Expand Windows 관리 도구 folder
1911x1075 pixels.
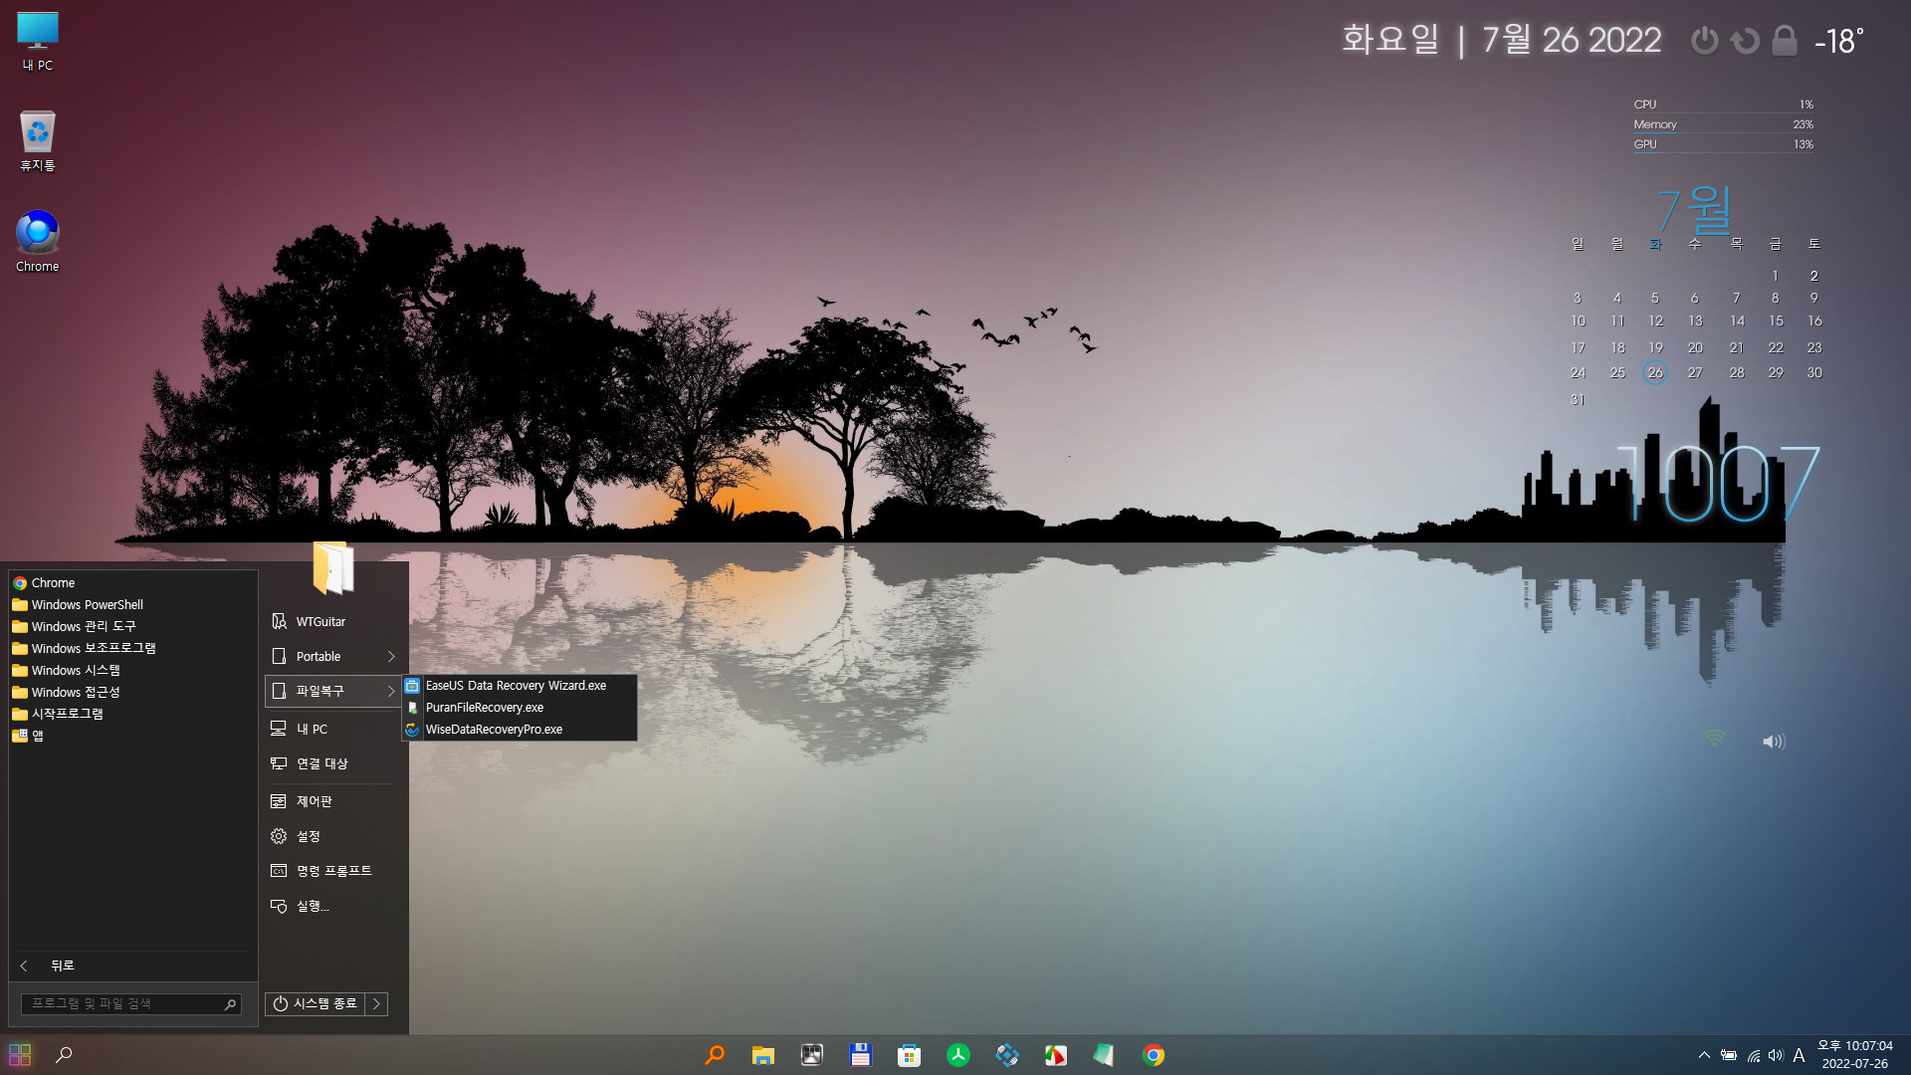tap(133, 627)
